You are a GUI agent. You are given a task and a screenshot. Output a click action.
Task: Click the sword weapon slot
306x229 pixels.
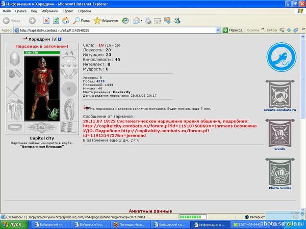click(15, 89)
